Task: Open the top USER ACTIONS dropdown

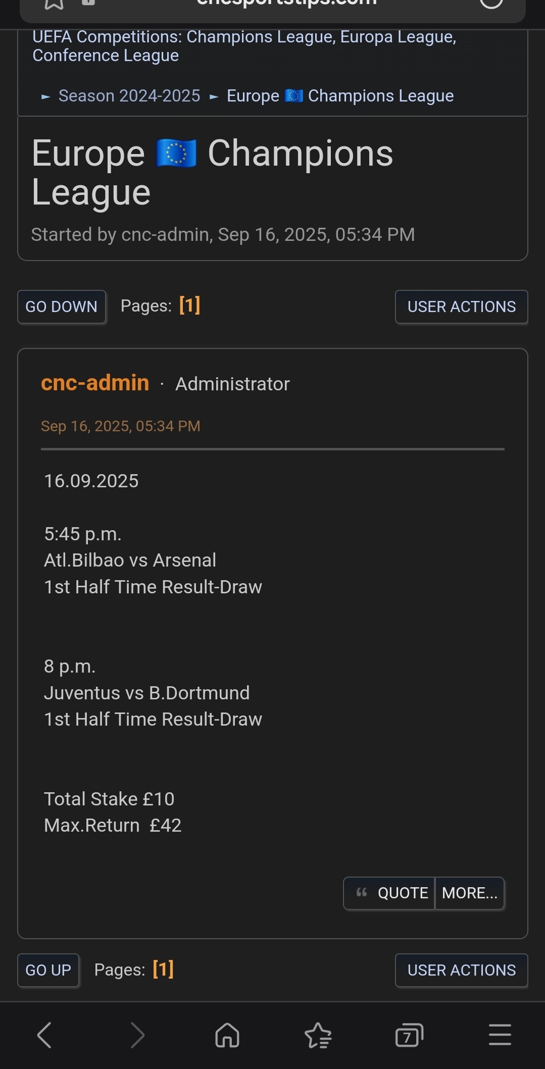Action: pos(461,307)
